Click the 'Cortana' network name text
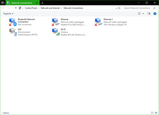The height and width of the screenshot is (115, 159). pyautogui.click(x=64, y=32)
